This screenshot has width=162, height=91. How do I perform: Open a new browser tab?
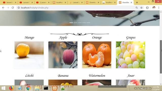pos(137,3)
